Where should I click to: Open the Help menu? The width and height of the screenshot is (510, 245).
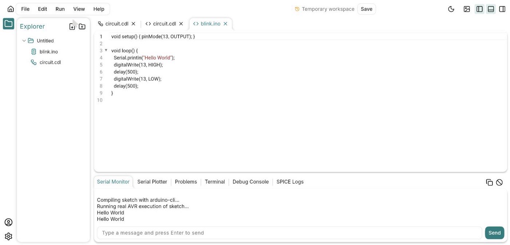click(x=99, y=9)
